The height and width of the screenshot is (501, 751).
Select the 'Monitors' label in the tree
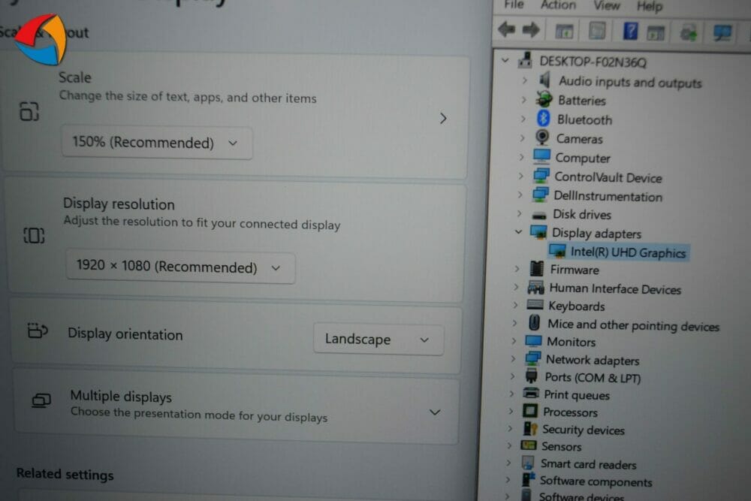(571, 342)
